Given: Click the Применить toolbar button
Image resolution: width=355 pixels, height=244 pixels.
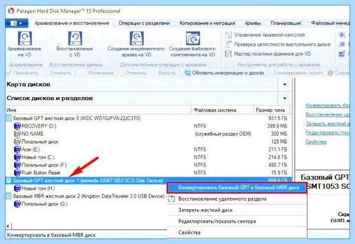Looking at the screenshot, I should pyautogui.click(x=22, y=73).
